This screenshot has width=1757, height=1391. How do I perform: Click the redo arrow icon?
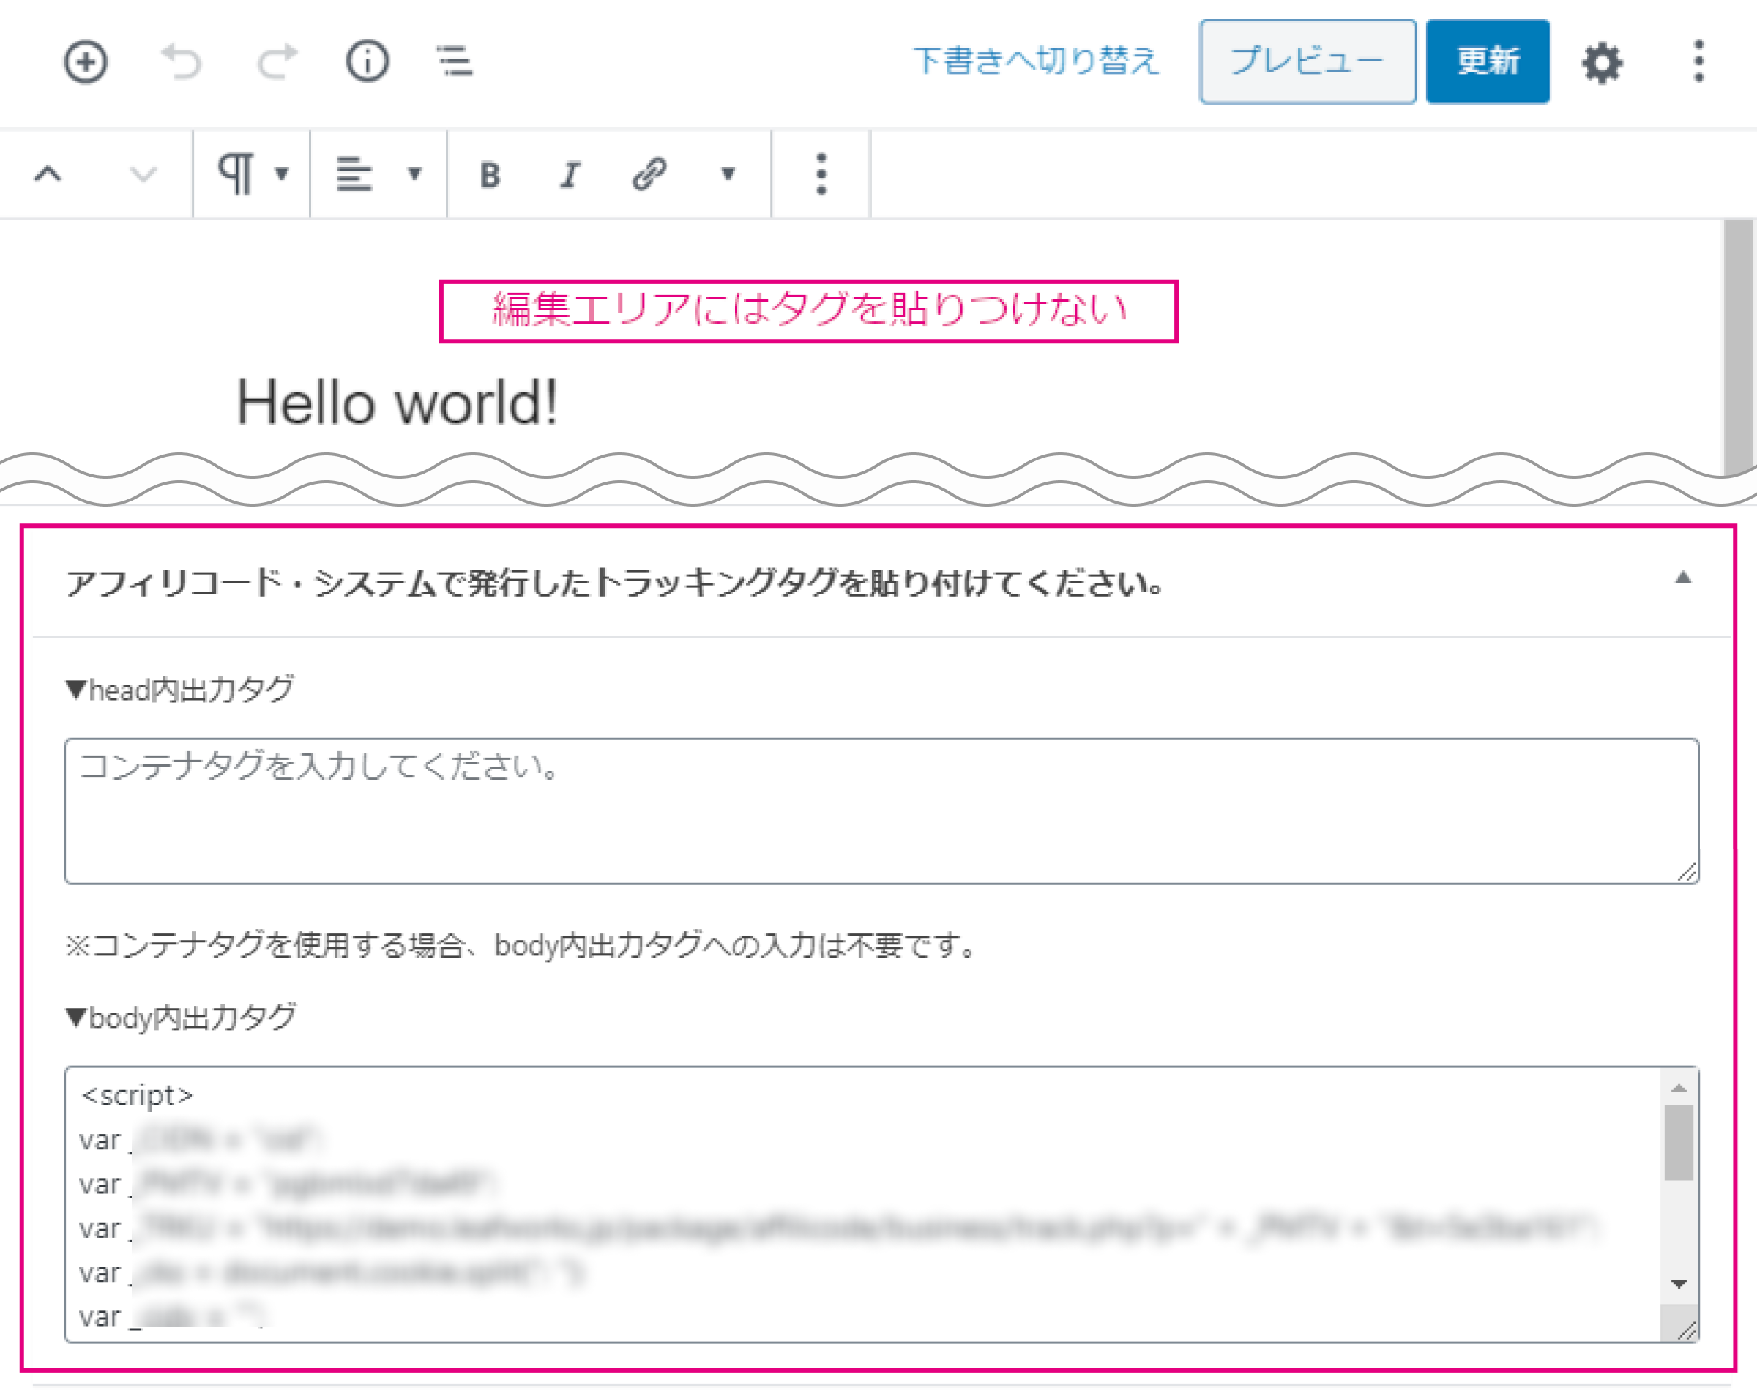coord(277,61)
